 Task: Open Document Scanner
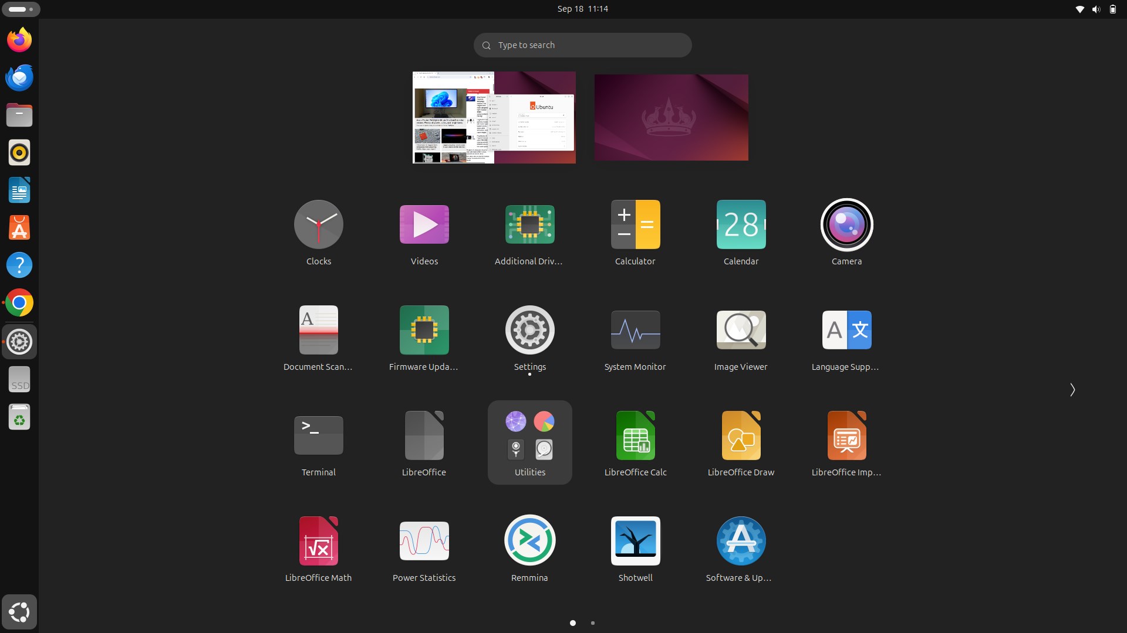318,338
